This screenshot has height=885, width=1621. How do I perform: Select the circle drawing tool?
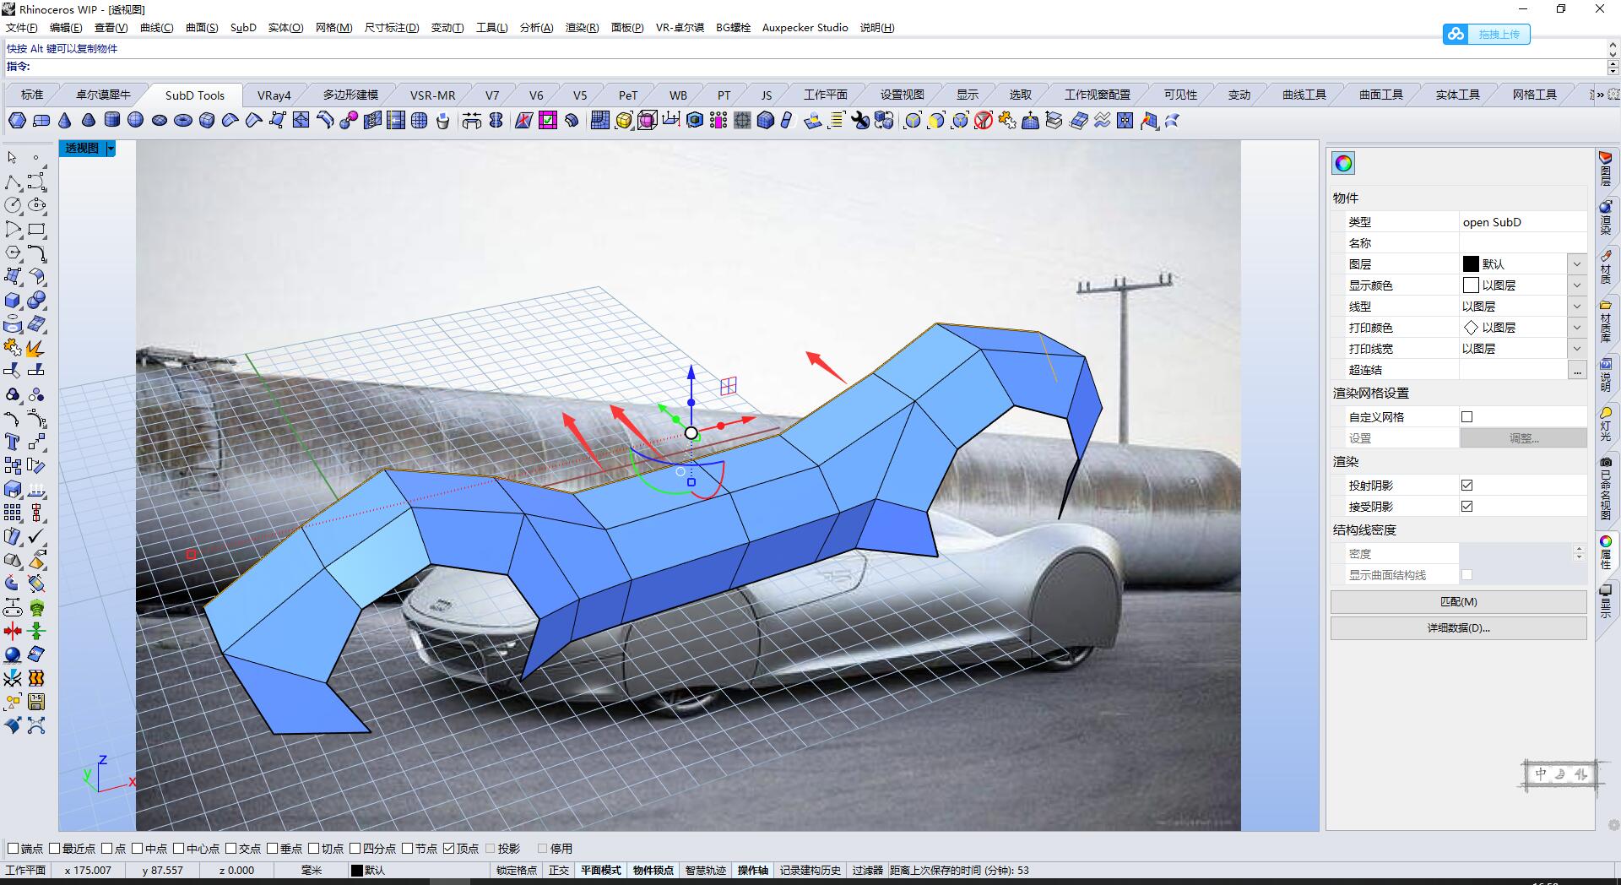13,205
